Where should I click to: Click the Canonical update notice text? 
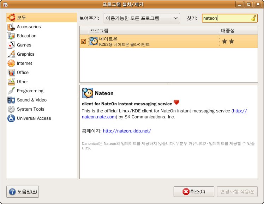pyautogui.click(x=168, y=146)
